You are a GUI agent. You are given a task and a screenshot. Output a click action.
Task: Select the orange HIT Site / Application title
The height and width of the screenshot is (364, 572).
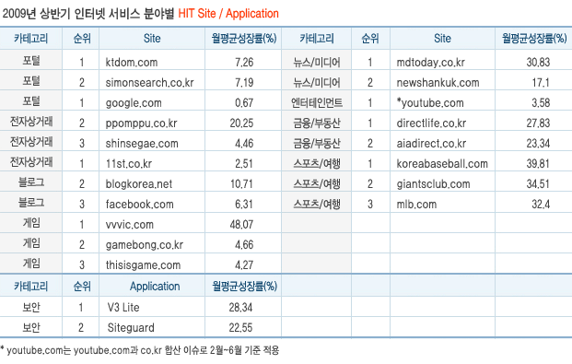[x=228, y=14]
